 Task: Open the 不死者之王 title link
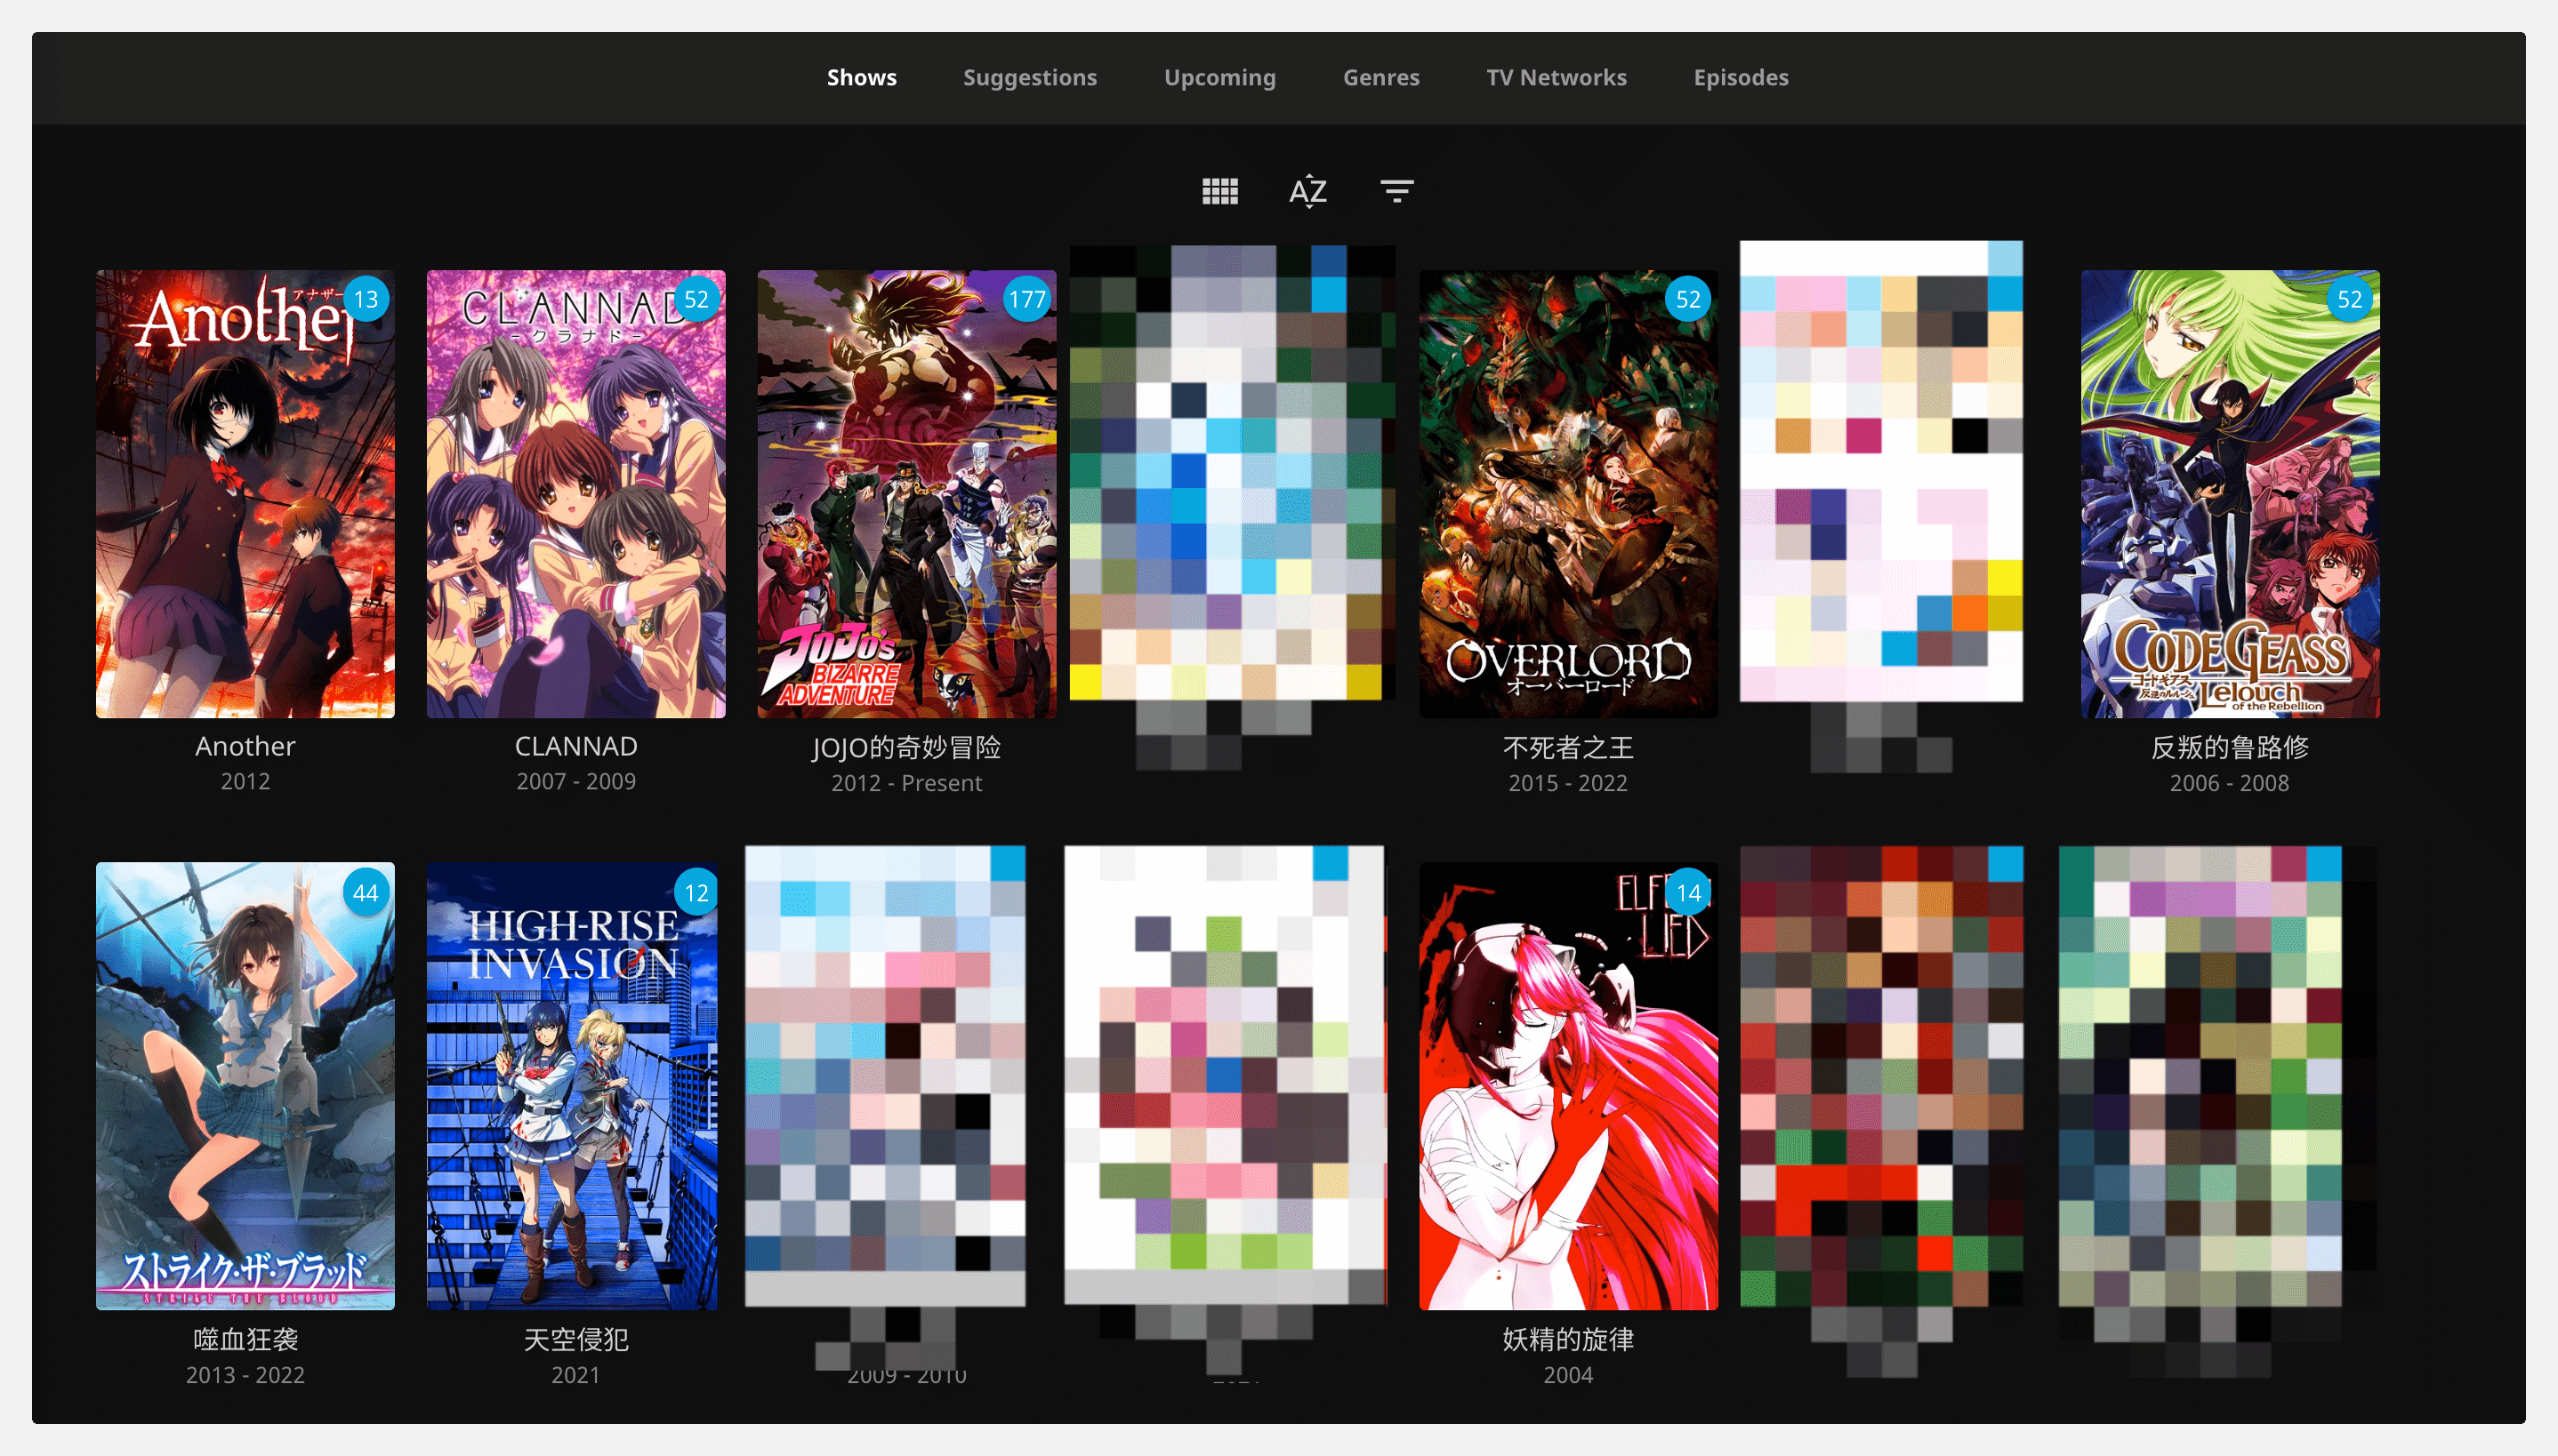(1567, 747)
